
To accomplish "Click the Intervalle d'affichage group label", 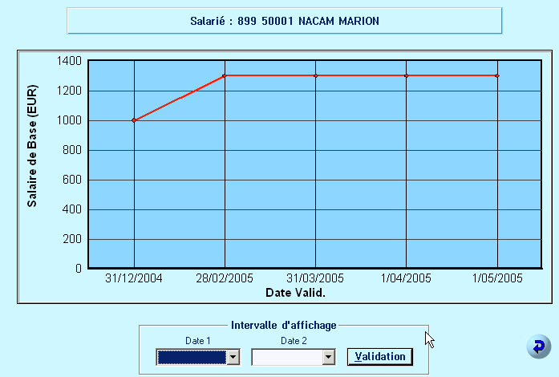I will click(284, 325).
